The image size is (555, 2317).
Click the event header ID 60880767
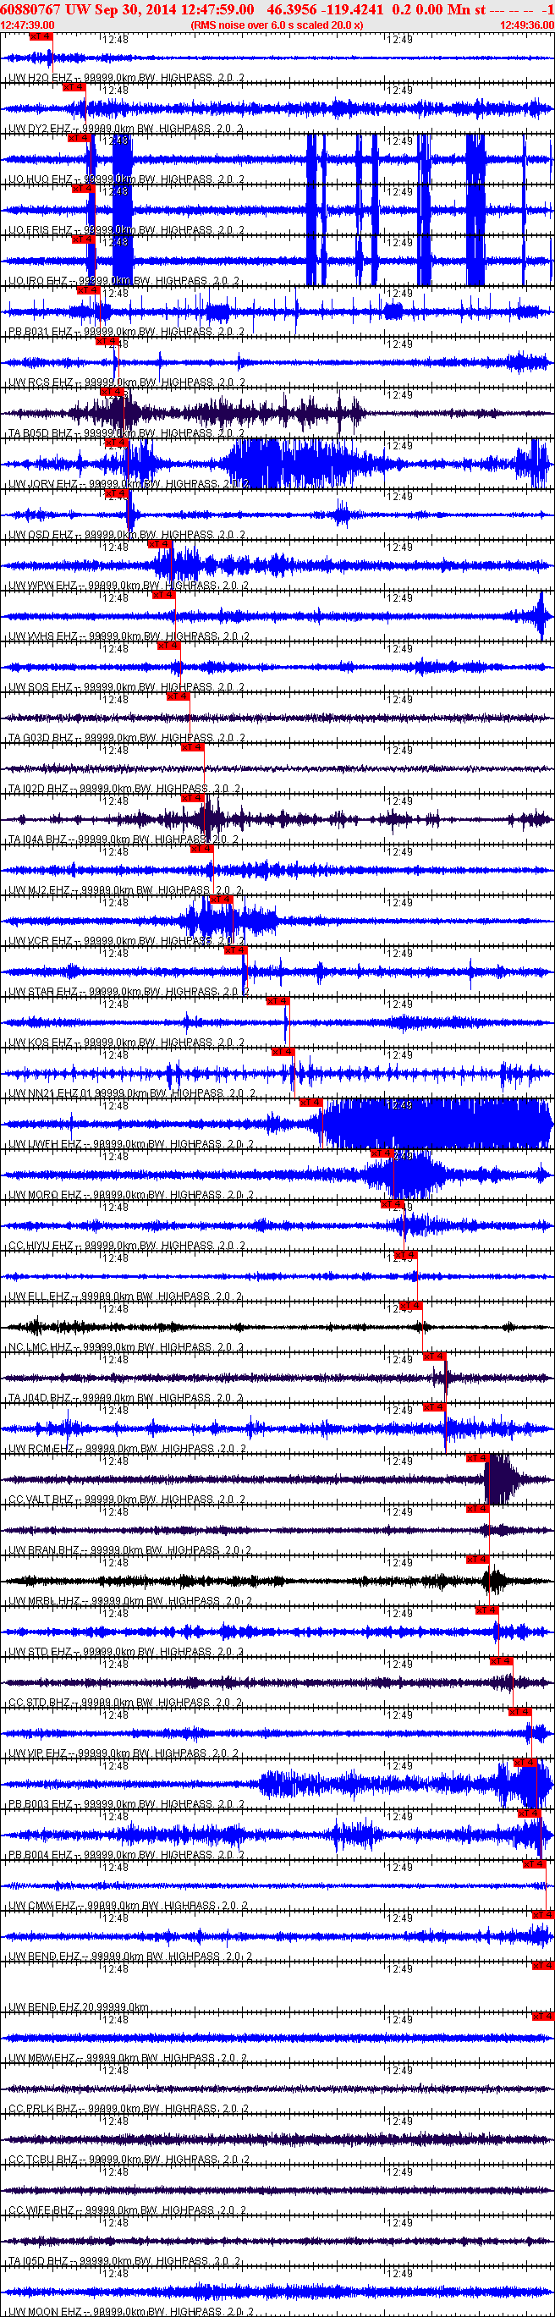31,9
